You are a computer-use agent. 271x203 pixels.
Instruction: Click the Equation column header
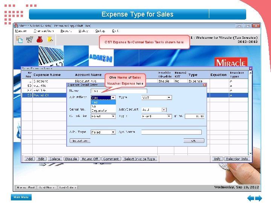(219, 75)
